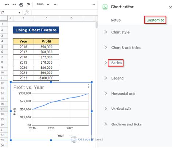Open the 100% zoom dropdown
173x148 pixels.
pyautogui.click(x=43, y=5)
